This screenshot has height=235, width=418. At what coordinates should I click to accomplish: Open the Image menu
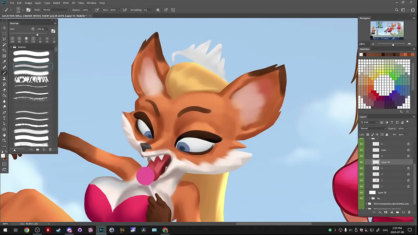[28, 3]
